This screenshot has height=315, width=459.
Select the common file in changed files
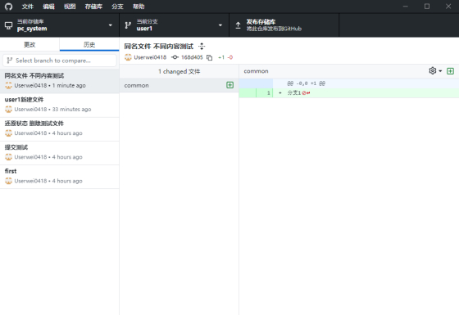180,85
